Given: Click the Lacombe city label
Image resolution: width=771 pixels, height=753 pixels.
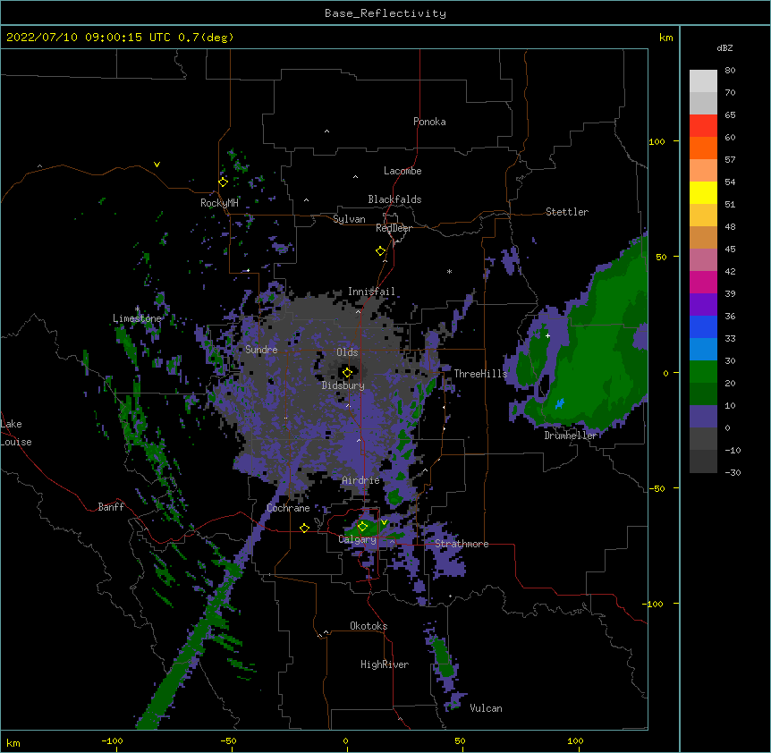Looking at the screenshot, I should pos(402,171).
